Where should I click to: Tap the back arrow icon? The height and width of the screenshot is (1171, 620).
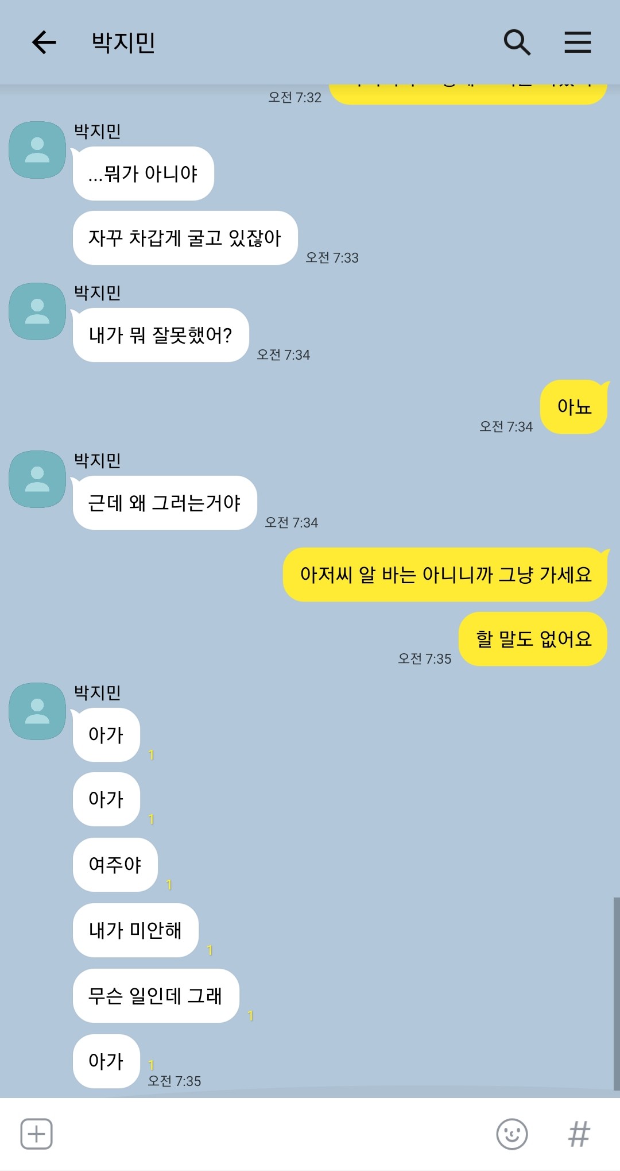tap(44, 43)
